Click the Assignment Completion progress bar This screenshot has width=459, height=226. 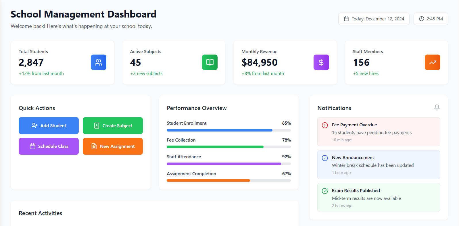click(228, 181)
